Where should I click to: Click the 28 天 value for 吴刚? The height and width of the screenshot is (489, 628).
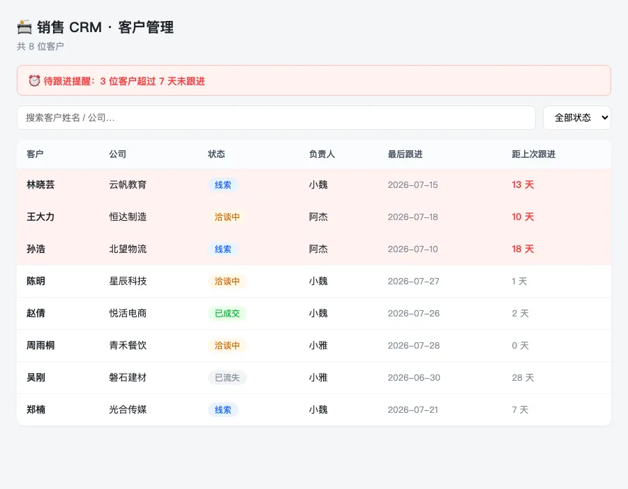coord(523,377)
